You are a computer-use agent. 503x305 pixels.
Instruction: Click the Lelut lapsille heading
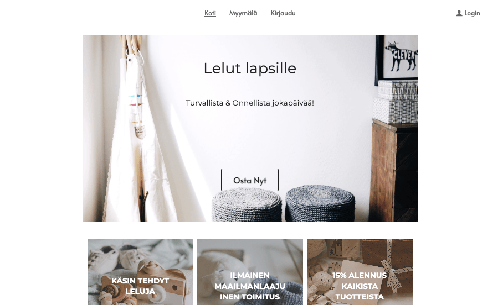(x=250, y=69)
